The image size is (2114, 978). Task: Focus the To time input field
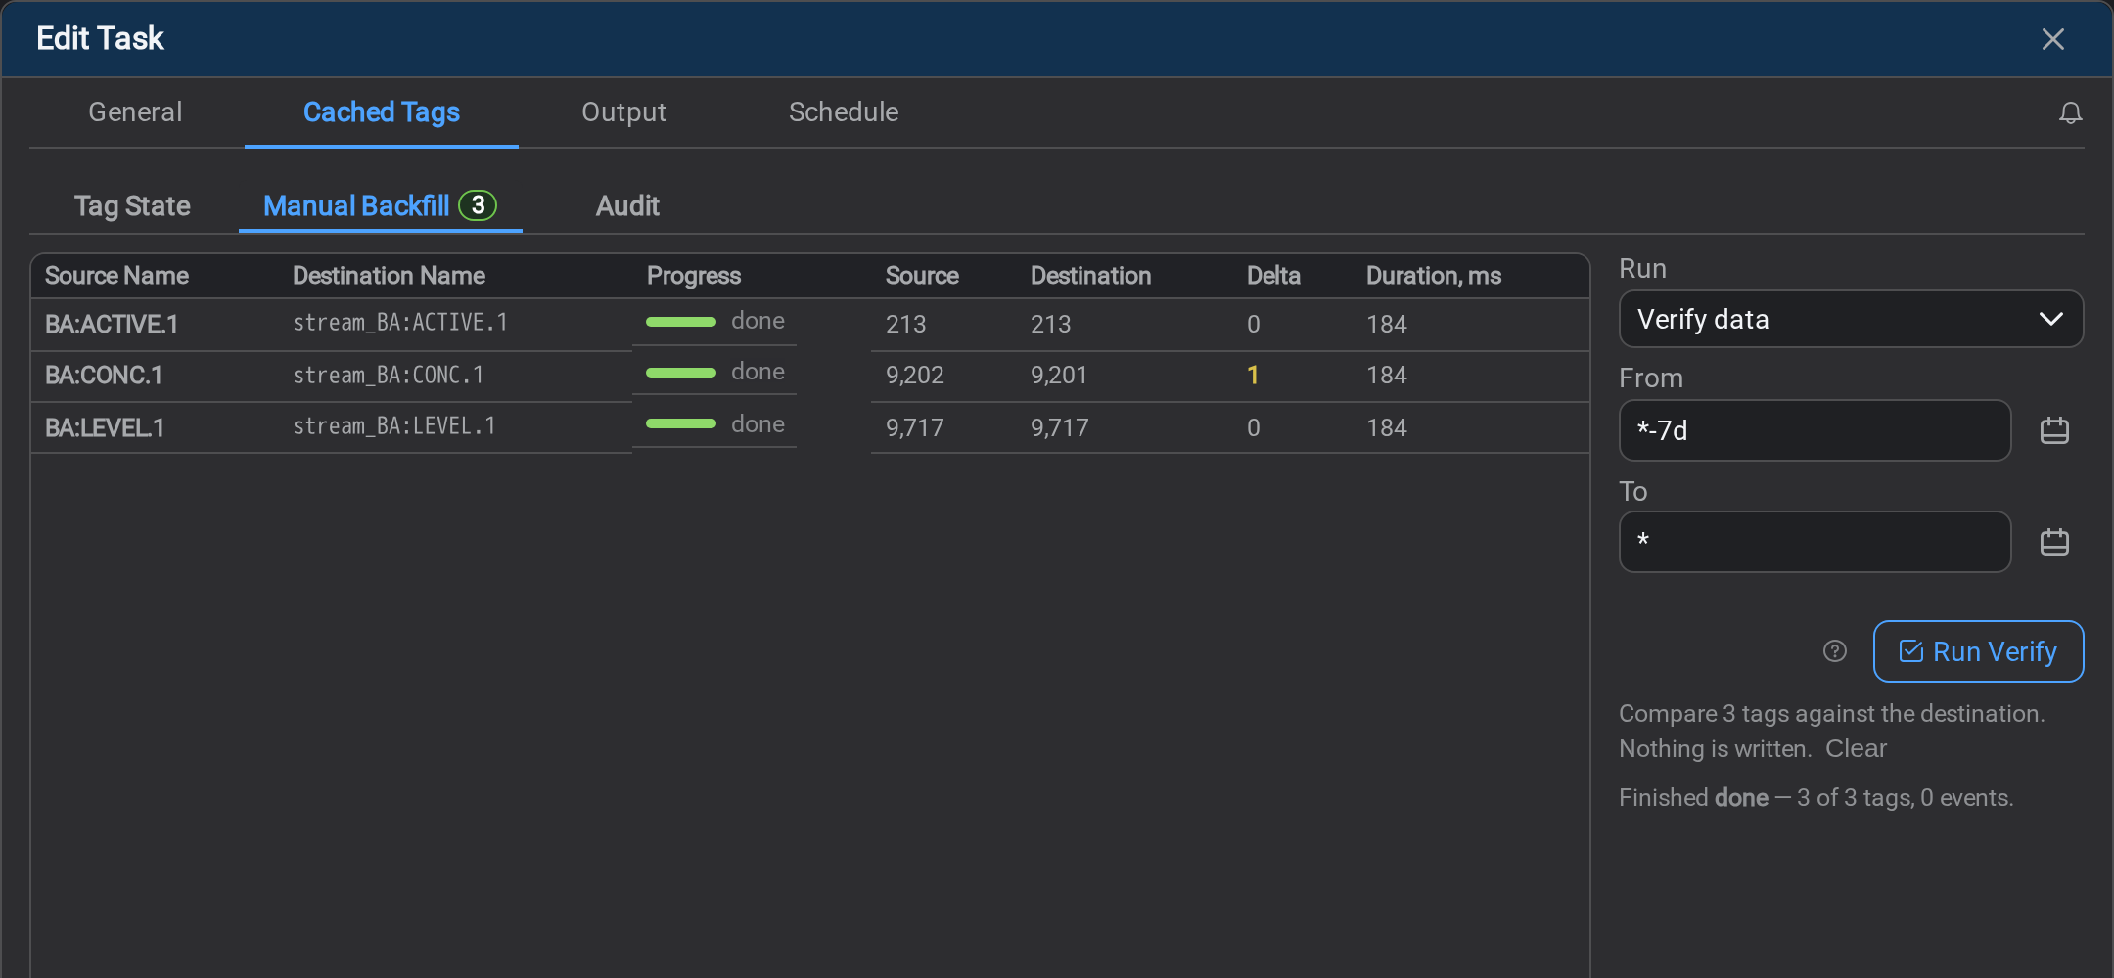[x=1815, y=542]
